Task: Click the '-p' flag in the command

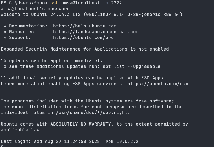Action: 105,3
